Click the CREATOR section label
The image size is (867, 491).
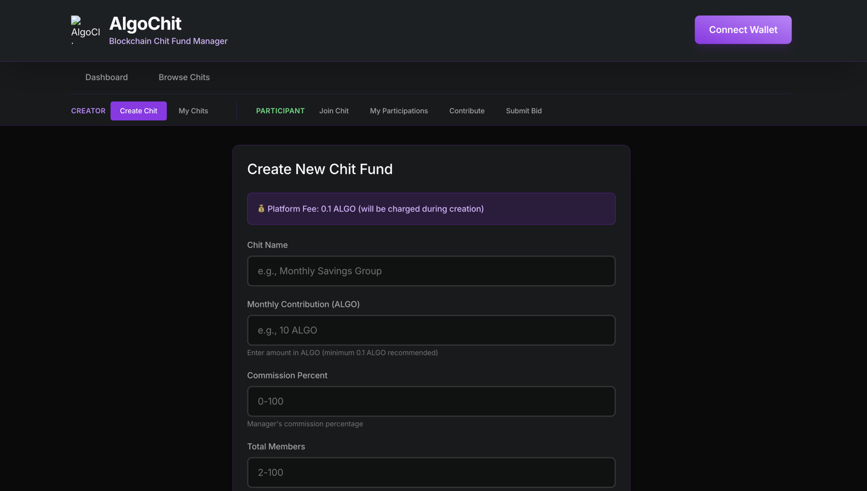pyautogui.click(x=88, y=111)
